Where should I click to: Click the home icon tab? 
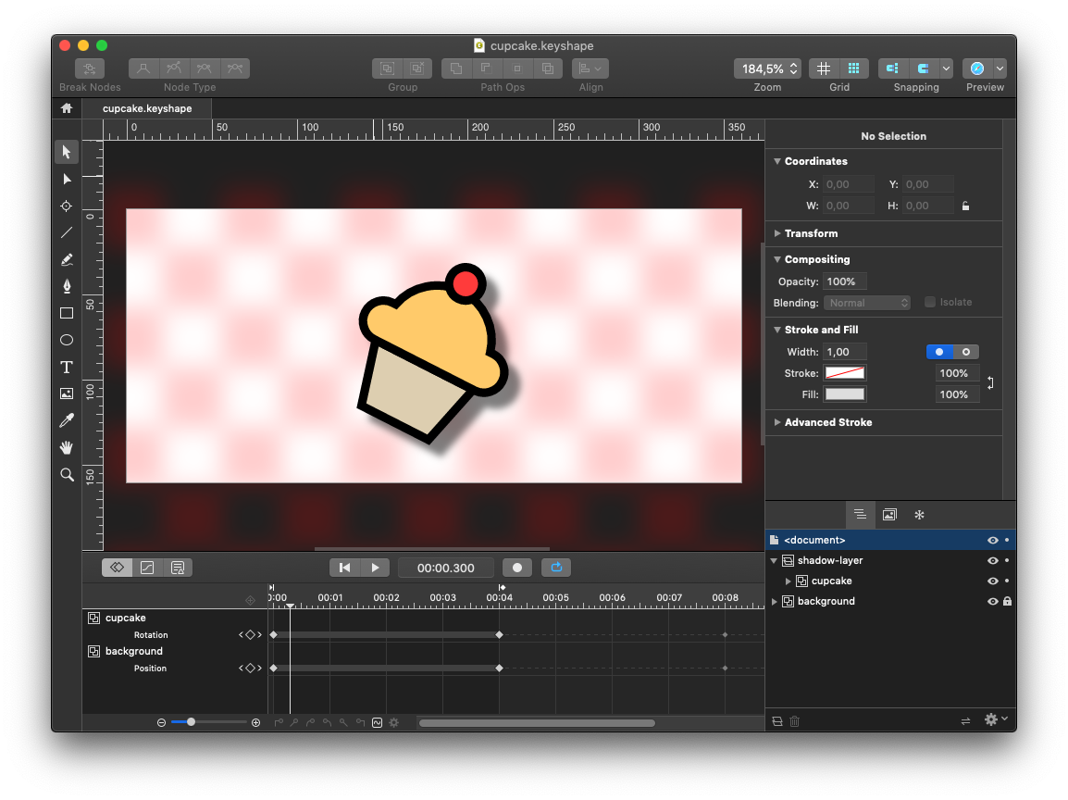67,108
